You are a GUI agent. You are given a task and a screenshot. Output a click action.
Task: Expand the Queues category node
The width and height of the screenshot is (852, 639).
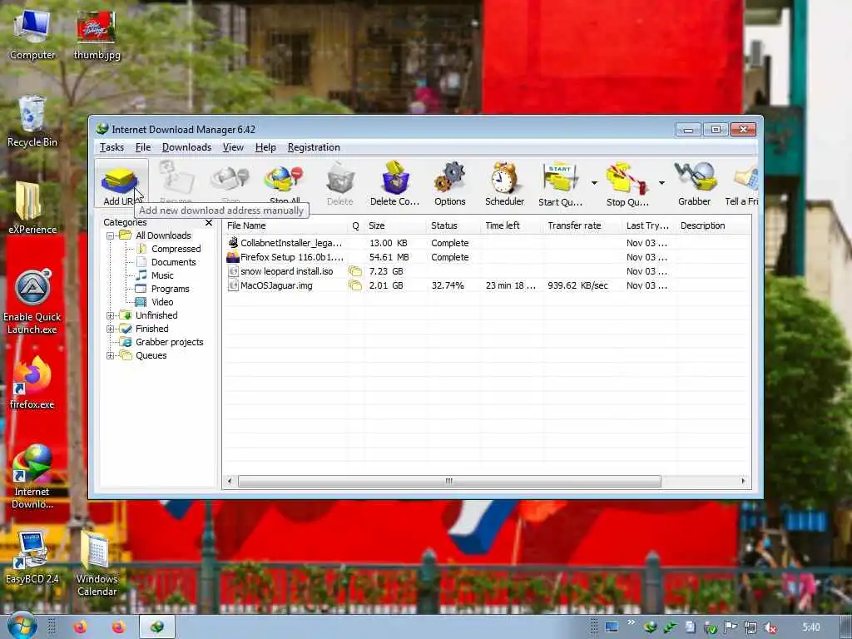click(x=111, y=356)
